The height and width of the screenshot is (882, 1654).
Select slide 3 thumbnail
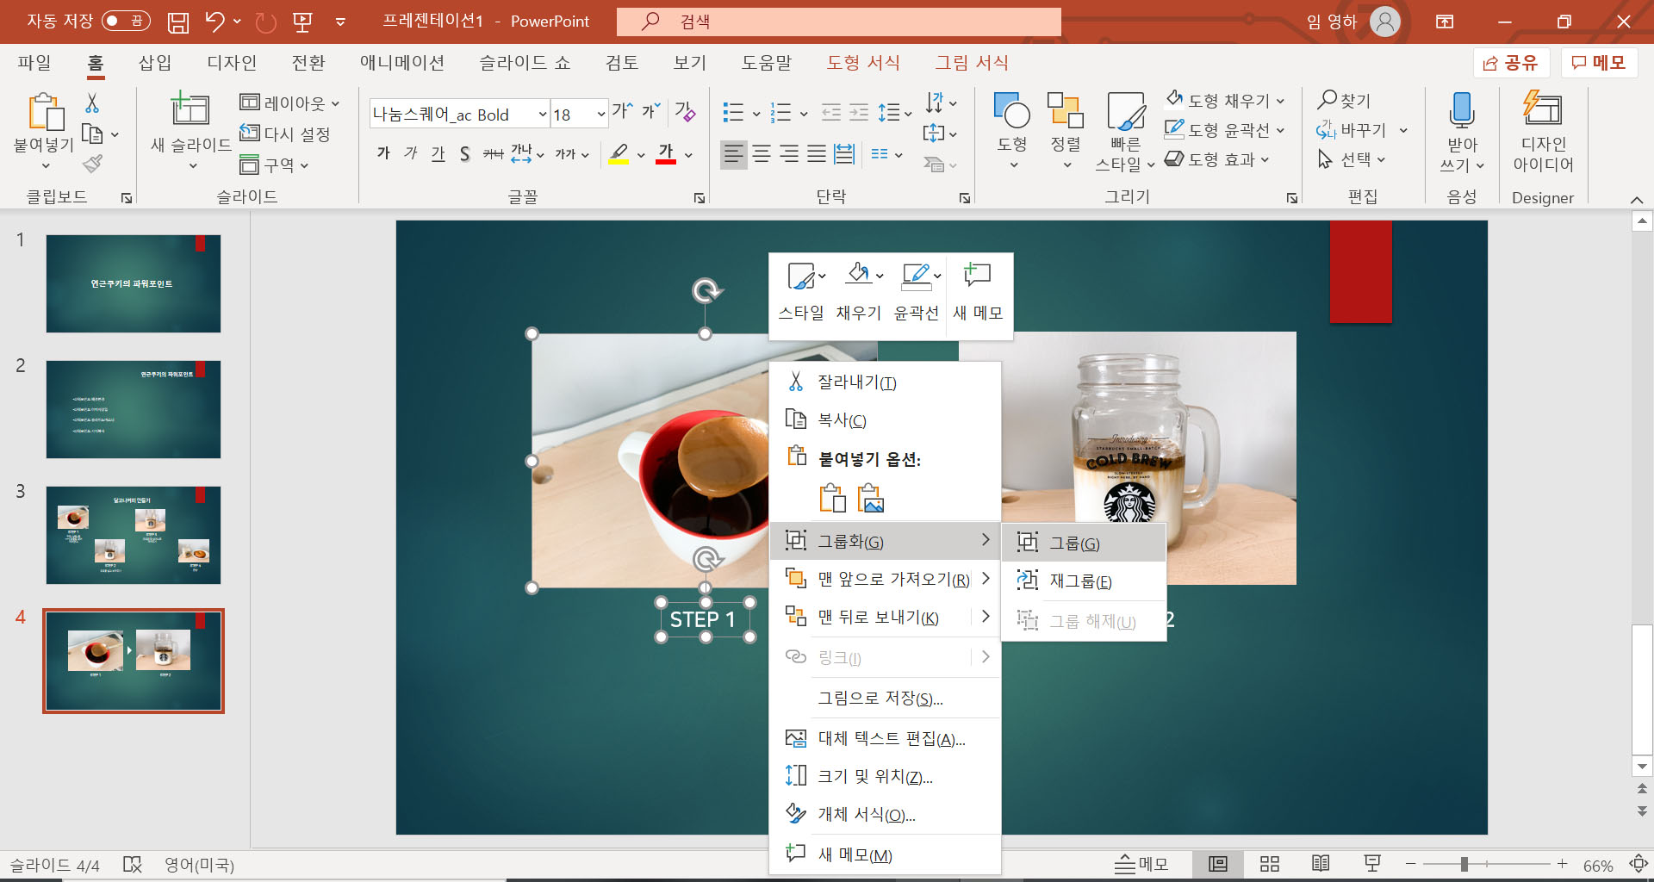click(134, 535)
